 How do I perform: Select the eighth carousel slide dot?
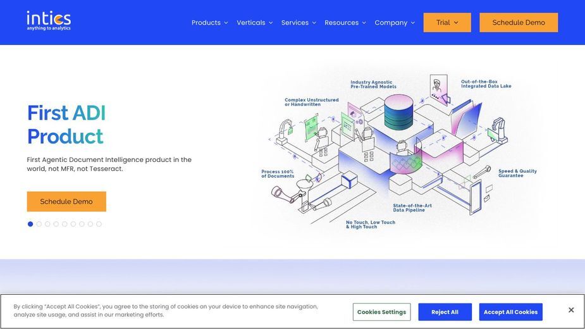pos(90,224)
